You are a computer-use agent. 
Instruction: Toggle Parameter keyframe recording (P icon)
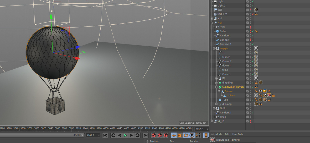(x=192, y=135)
